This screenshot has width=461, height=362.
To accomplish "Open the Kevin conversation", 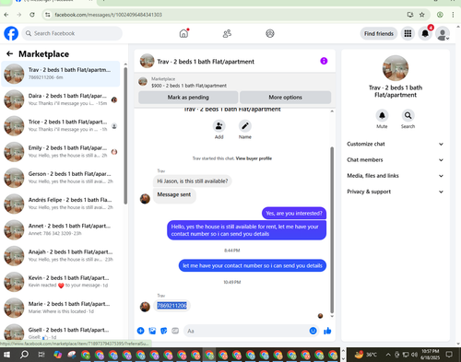I will [61, 282].
